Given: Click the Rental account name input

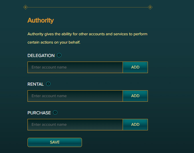Looking at the screenshot, I should (x=75, y=96).
